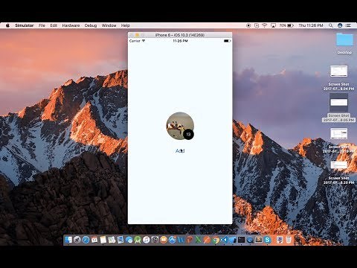Open the Simulator menu

tap(25, 25)
